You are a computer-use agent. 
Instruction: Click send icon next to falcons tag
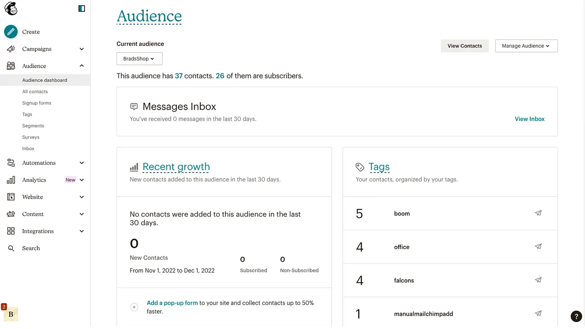click(x=538, y=280)
